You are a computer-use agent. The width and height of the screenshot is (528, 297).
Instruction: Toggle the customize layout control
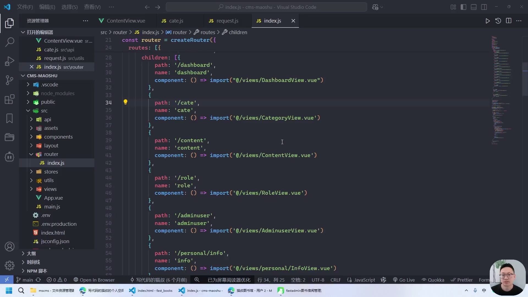pos(453,7)
